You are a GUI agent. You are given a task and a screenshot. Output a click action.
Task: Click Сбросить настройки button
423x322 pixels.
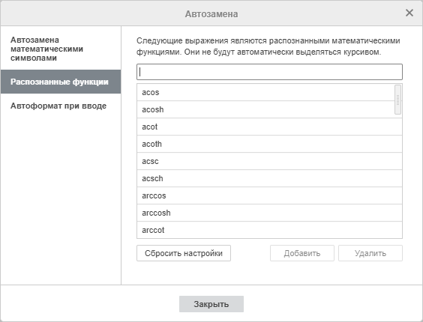tap(184, 253)
